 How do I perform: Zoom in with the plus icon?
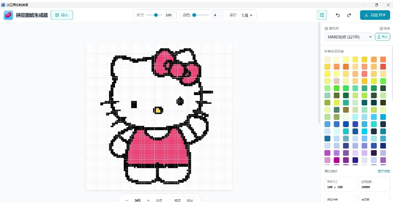point(148,200)
